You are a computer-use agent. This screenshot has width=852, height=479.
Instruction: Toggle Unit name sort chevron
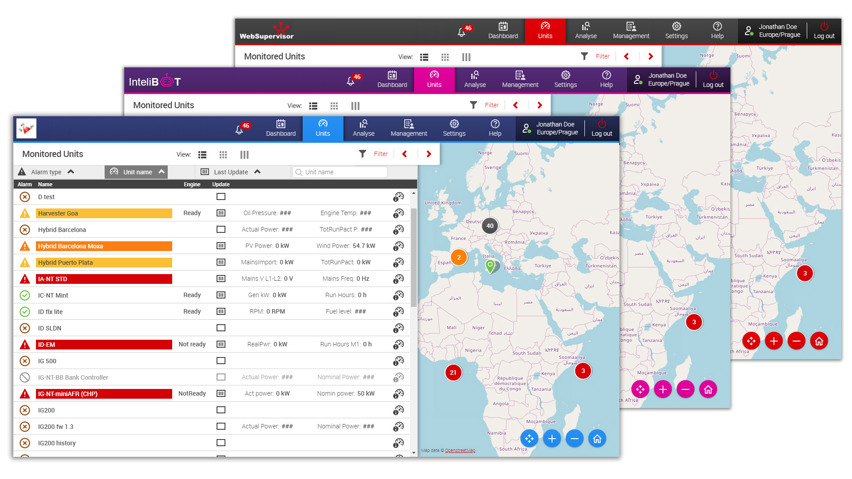click(162, 172)
